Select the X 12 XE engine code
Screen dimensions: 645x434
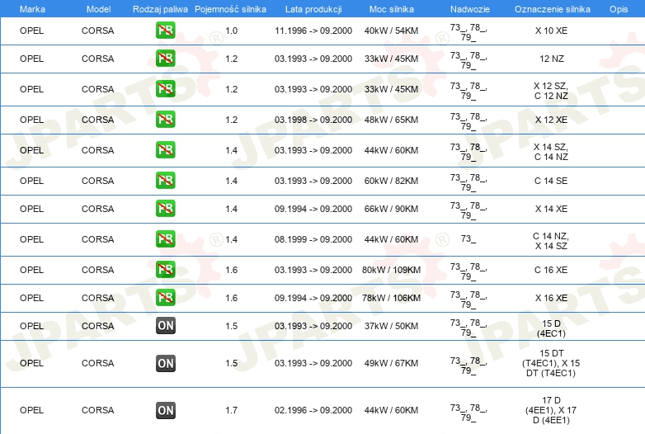click(x=551, y=120)
